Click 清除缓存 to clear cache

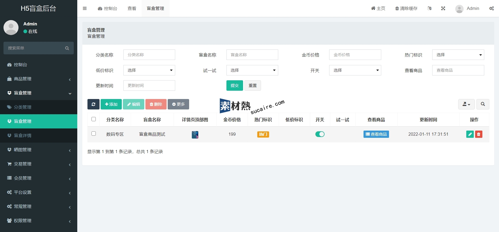click(406, 8)
